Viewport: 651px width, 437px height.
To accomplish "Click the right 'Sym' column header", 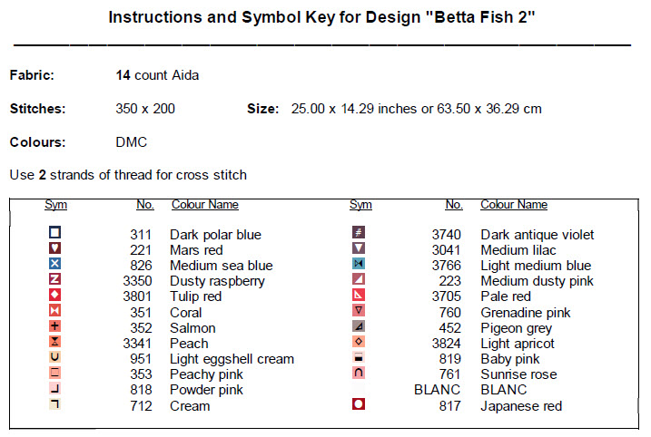I will tap(360, 205).
